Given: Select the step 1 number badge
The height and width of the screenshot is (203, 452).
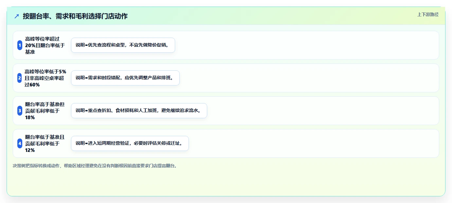Looking at the screenshot, I should [20, 45].
